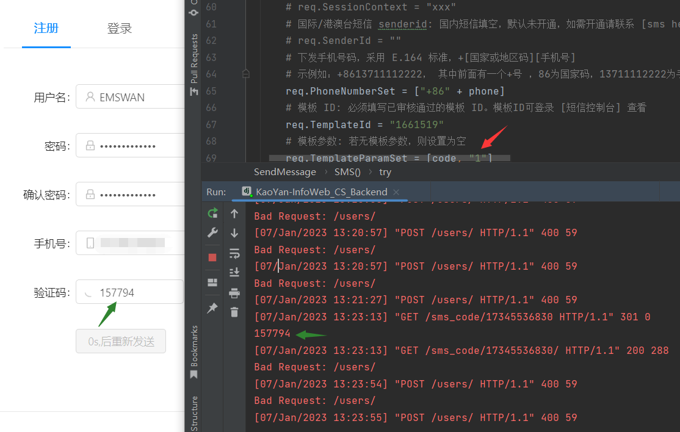The width and height of the screenshot is (680, 432).
Task: Switch to the 登录 tab
Action: point(119,28)
